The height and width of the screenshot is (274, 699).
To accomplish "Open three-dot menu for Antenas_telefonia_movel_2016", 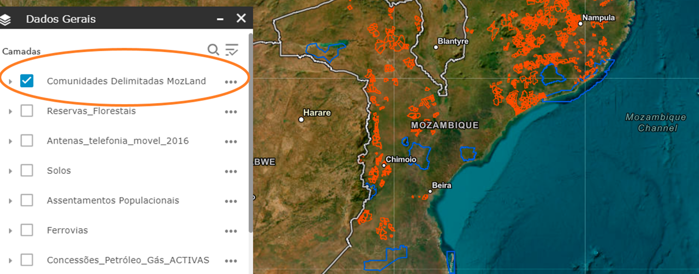I will (231, 142).
